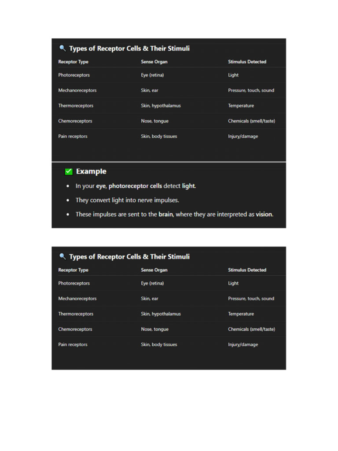Click 'Thermoreceptors' in the upper table
The height and width of the screenshot is (451, 338).
76,106
